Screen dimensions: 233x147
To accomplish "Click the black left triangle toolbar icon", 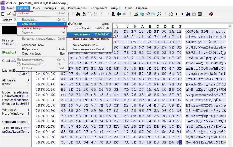I will [177, 14].
